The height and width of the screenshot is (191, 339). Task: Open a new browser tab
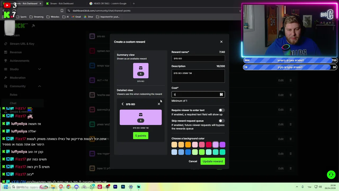(134, 3)
